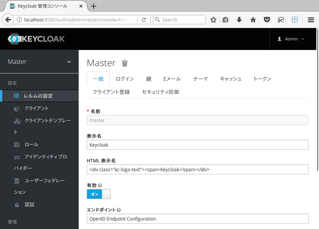Viewport: 319px width, 229px height.
Task: Switch to the キャッシュ tab
Action: (x=231, y=79)
